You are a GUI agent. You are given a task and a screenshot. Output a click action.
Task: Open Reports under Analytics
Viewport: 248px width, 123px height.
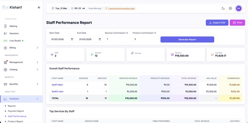(x=12, y=106)
